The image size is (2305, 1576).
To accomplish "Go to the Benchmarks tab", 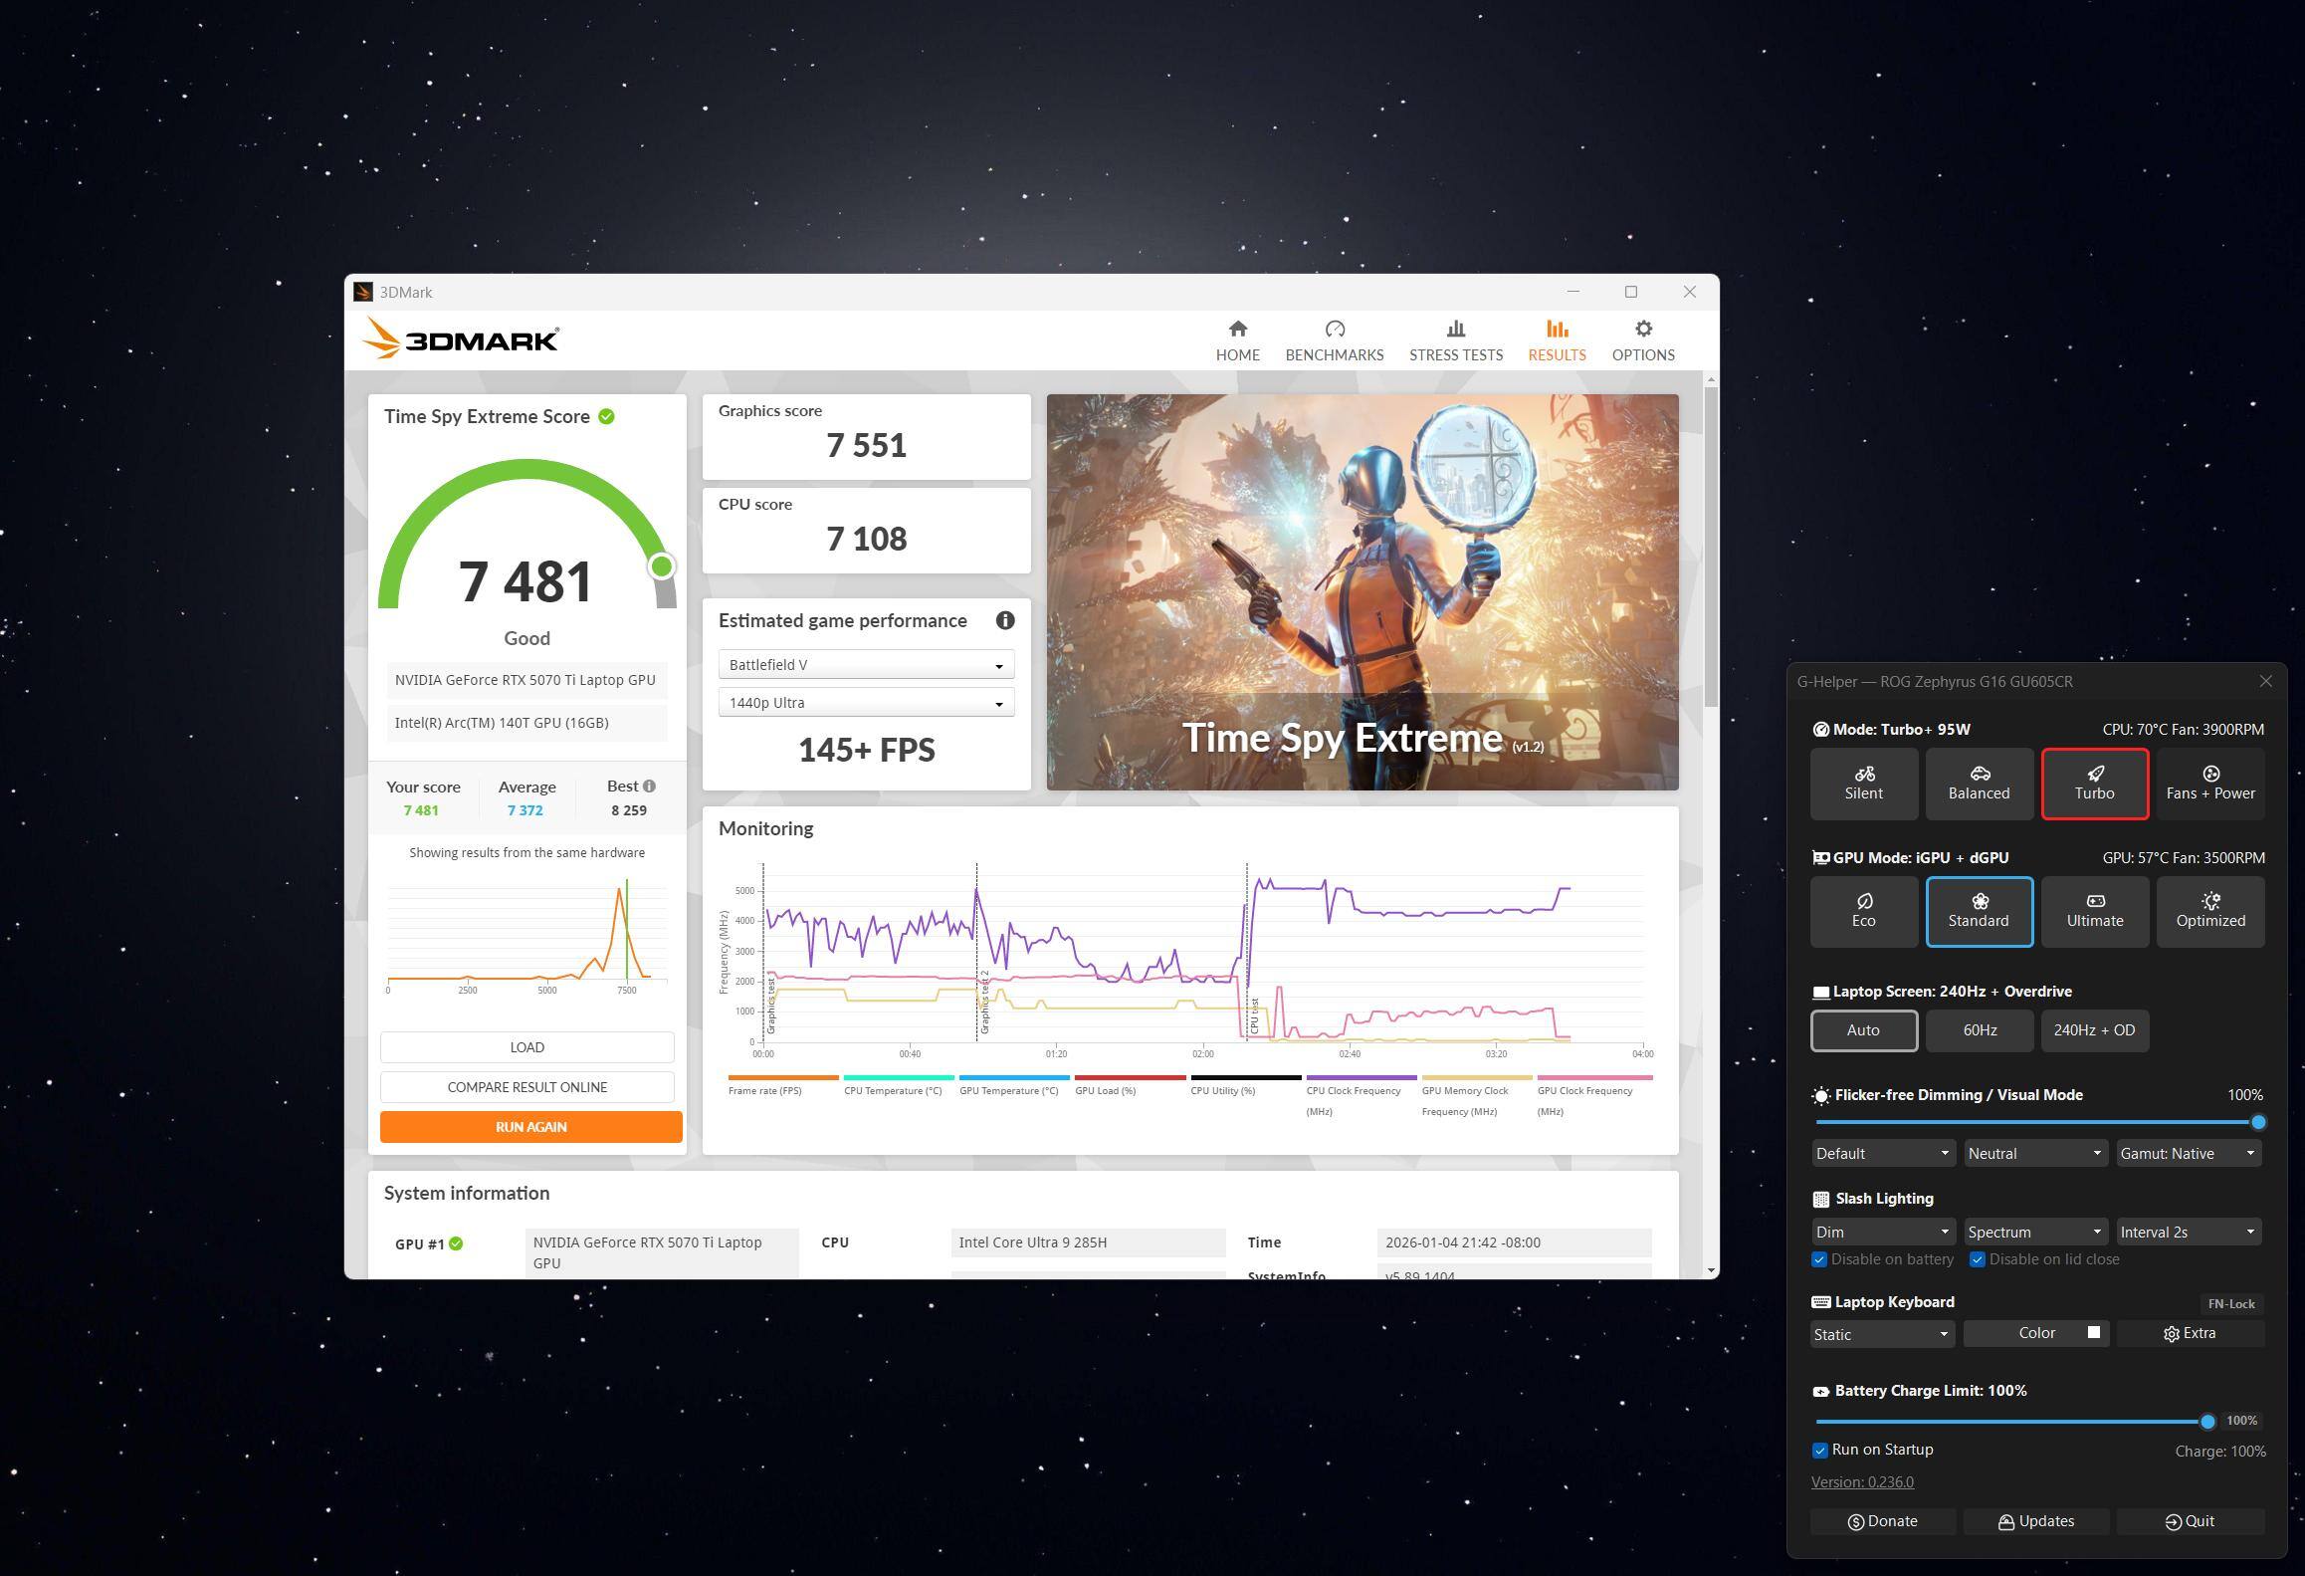I will point(1334,340).
